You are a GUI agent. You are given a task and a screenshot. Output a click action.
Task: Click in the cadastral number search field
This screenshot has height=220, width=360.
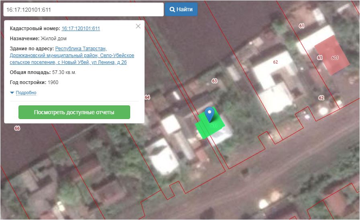coord(82,9)
